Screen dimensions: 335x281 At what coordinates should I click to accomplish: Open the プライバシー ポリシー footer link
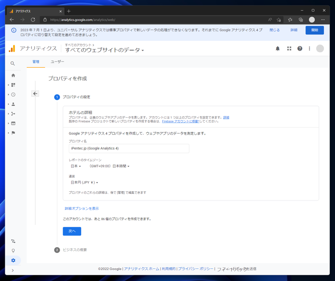coord(196,269)
